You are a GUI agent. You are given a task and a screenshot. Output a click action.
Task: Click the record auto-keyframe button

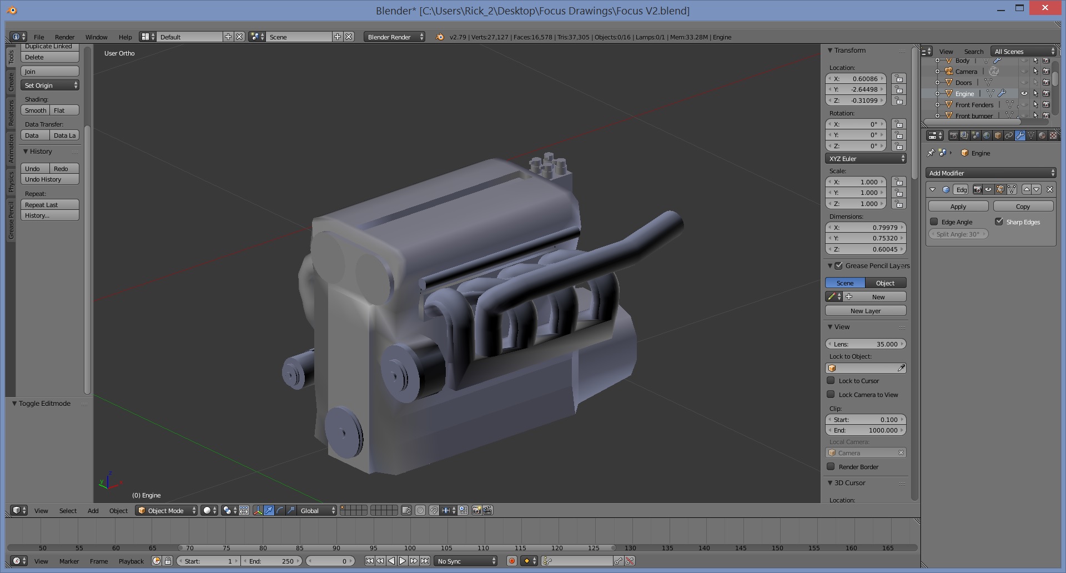[512, 561]
